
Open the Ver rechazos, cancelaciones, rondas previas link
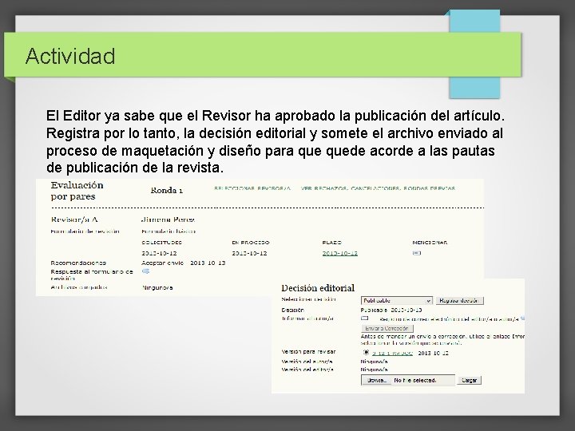click(378, 188)
